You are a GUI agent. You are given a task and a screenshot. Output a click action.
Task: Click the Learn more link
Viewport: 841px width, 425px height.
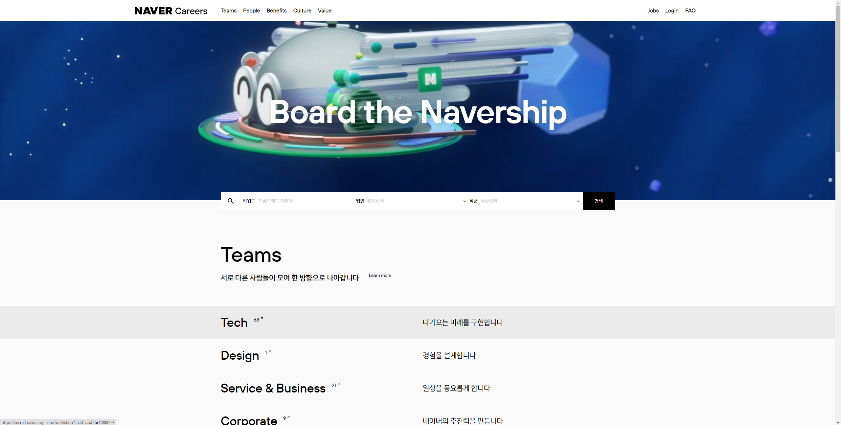coord(380,276)
